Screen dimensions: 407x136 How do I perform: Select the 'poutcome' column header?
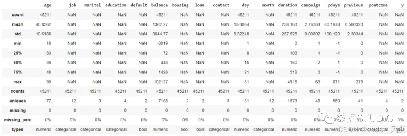(x=378, y=5)
